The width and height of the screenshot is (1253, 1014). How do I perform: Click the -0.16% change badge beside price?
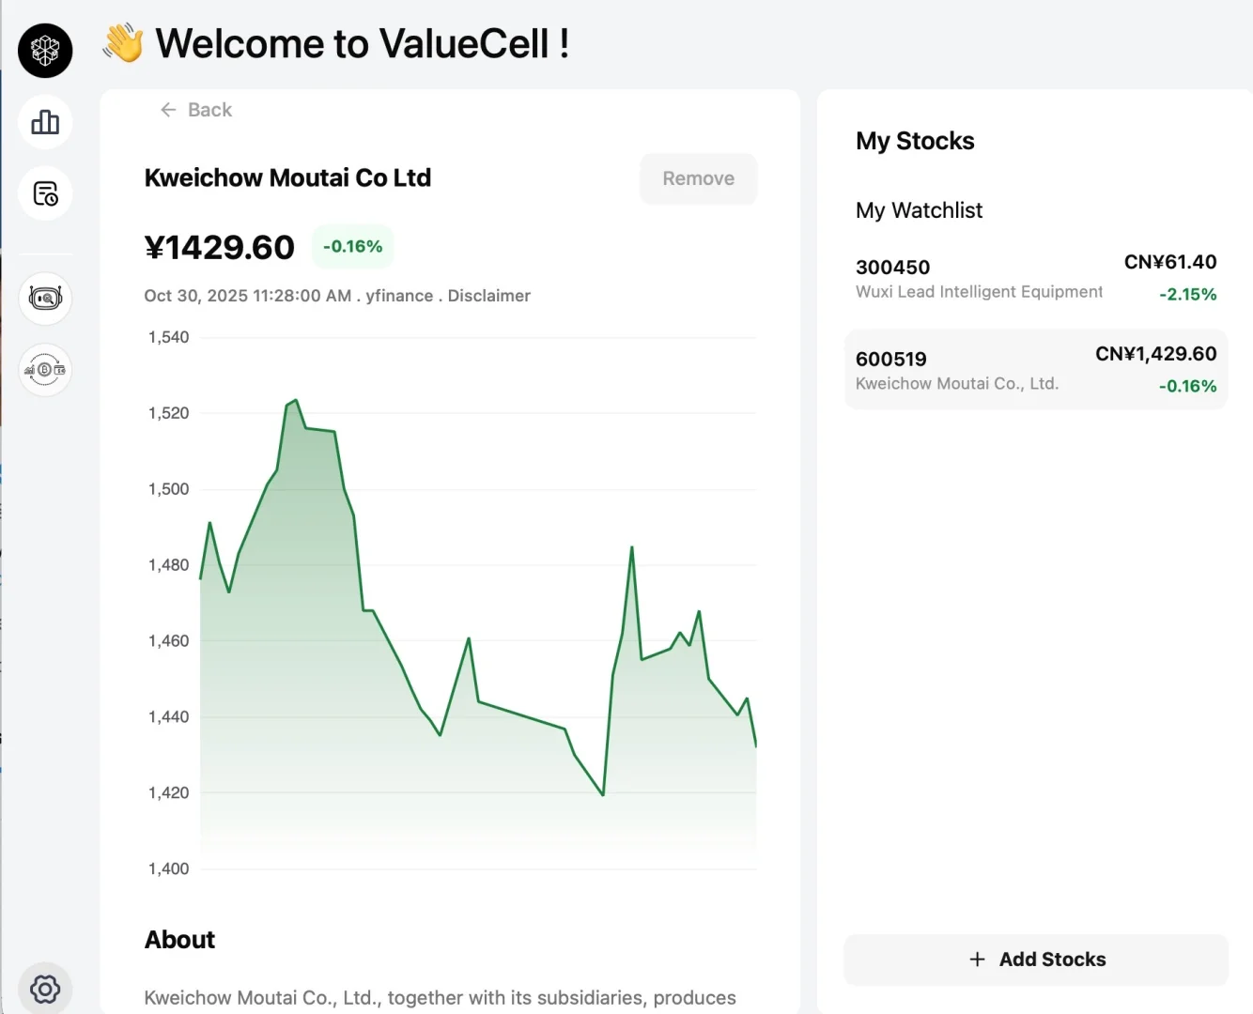tap(352, 247)
